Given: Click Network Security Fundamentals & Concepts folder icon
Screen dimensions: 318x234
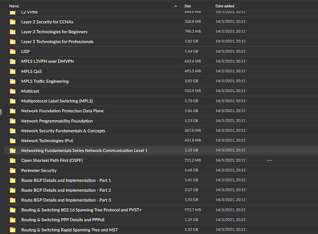Looking at the screenshot, I should [13, 131].
